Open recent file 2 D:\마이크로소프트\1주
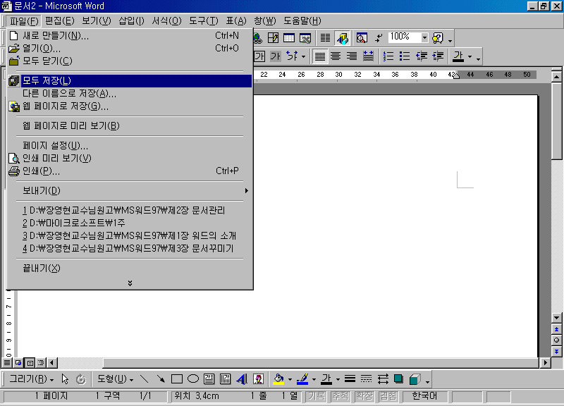 (x=130, y=223)
